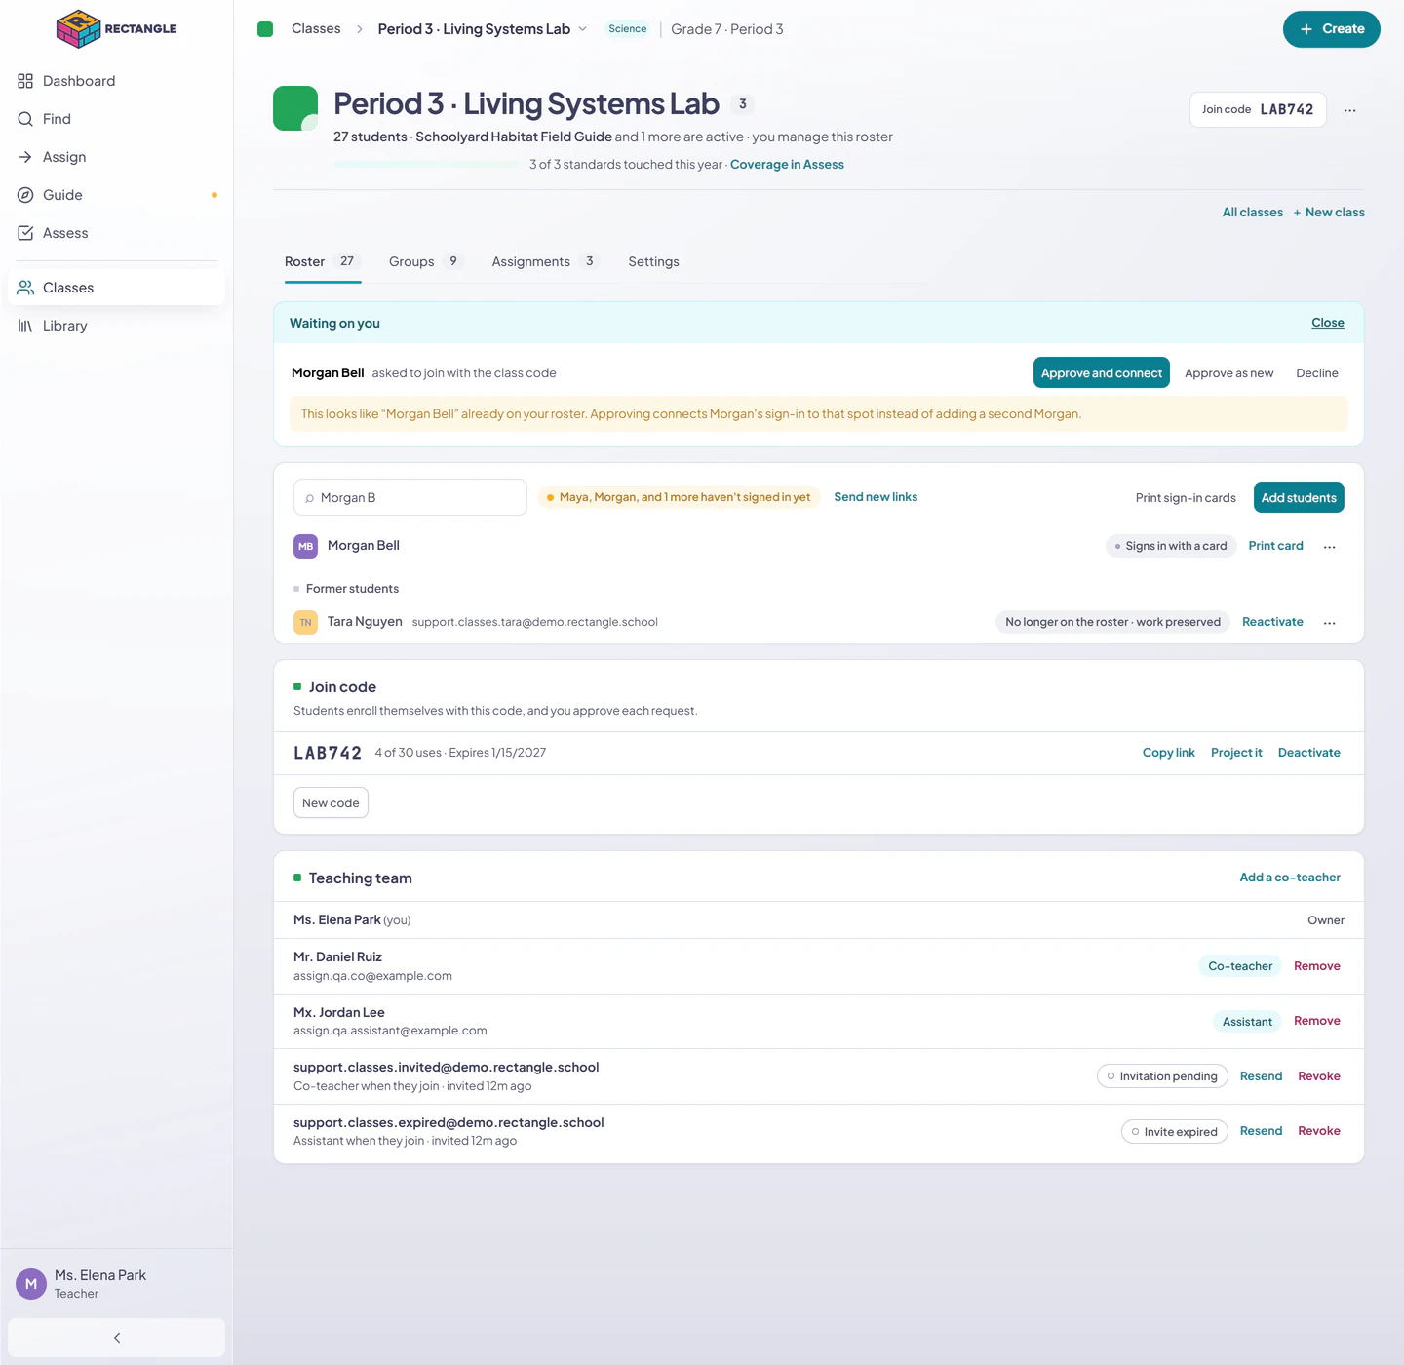Reactivate Tara Nguyen

[x=1272, y=622]
